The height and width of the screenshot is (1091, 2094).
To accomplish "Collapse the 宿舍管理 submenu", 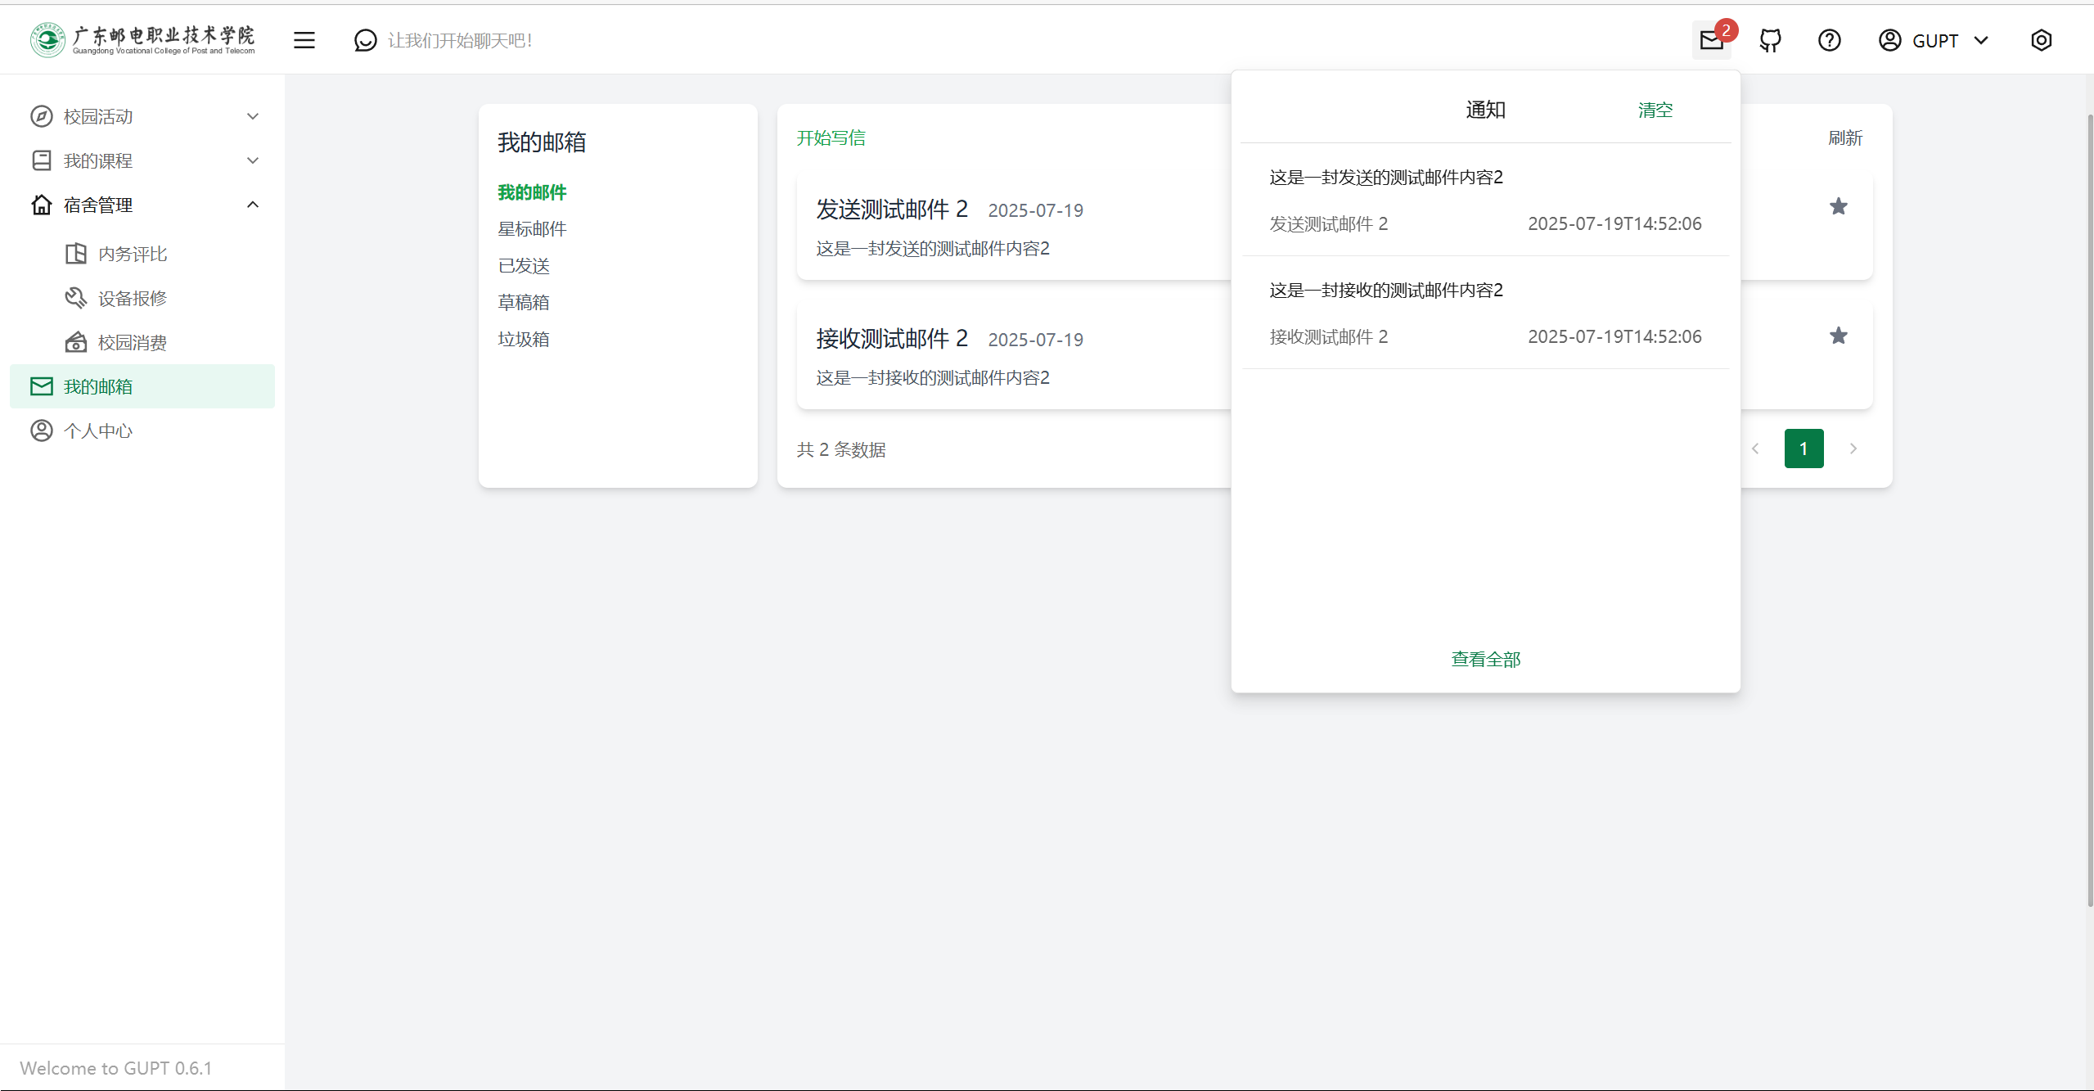I will (x=253, y=205).
